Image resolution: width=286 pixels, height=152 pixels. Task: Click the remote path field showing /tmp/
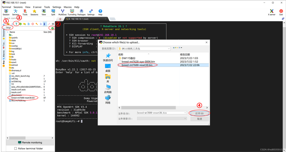point(28,28)
